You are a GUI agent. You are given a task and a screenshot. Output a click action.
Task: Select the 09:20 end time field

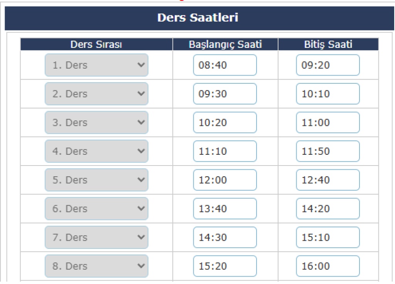coord(328,65)
